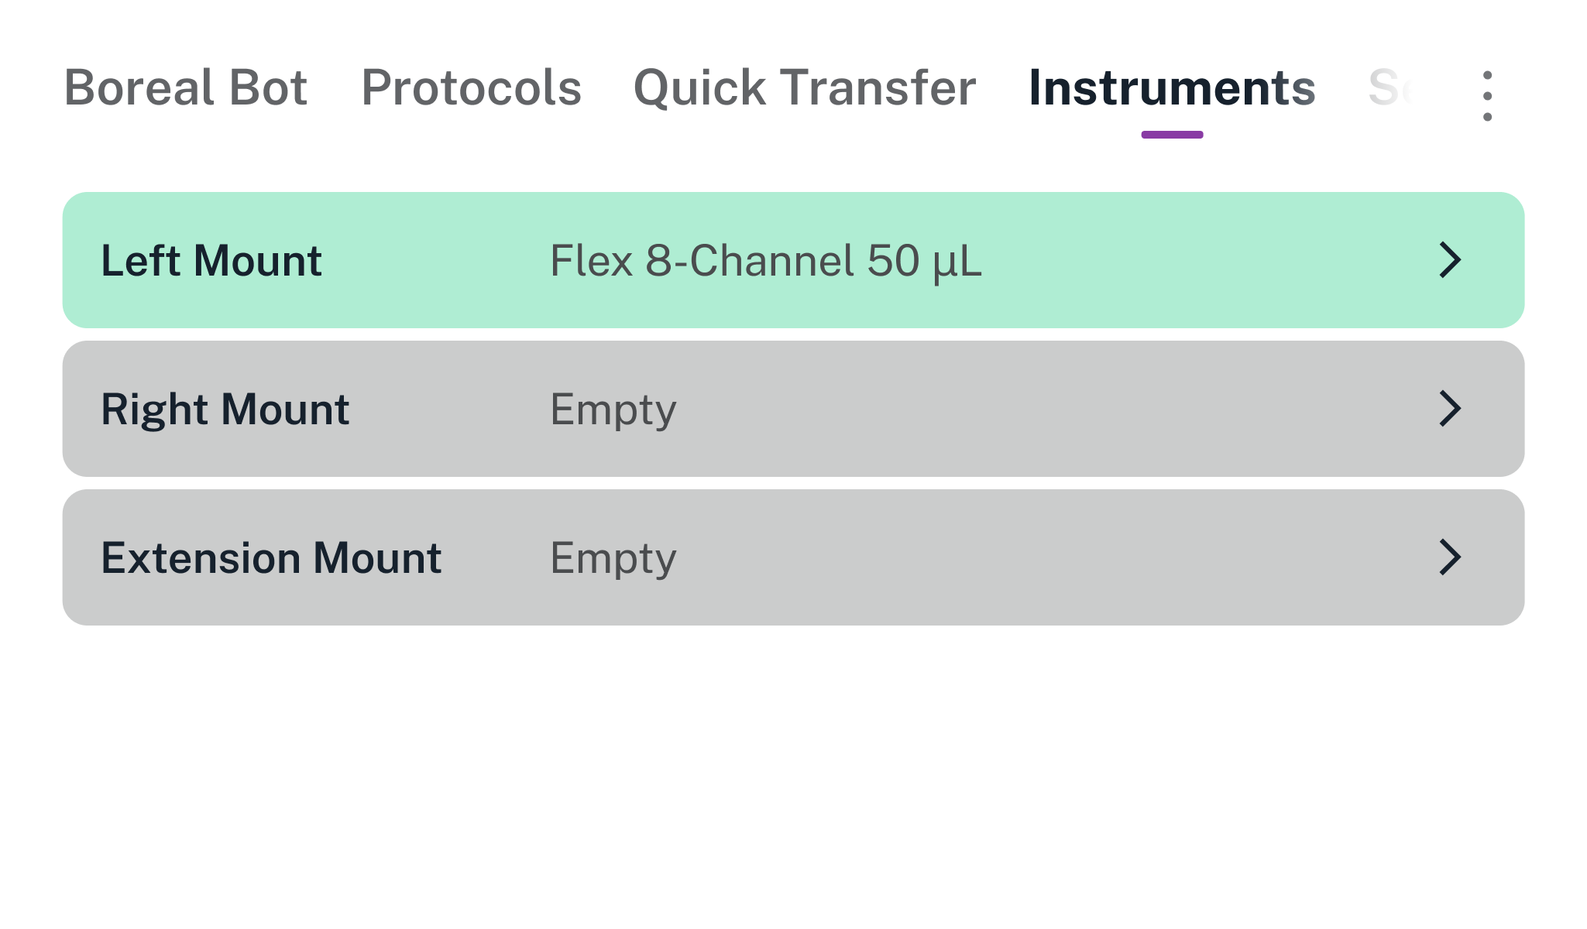Select the arrow on the Empty Right Mount
The width and height of the screenshot is (1587, 929).
point(1450,409)
